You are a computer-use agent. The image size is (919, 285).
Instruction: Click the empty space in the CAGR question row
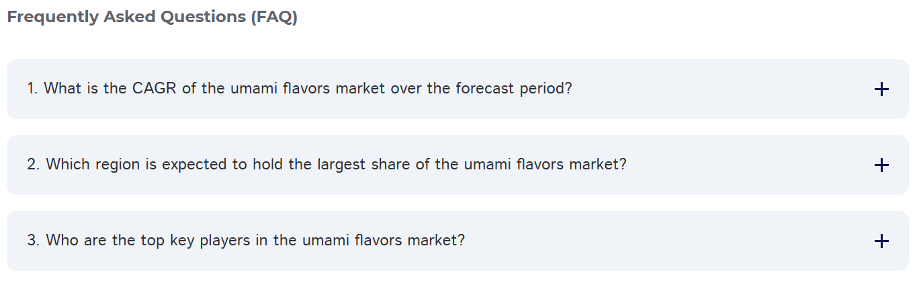click(x=719, y=89)
